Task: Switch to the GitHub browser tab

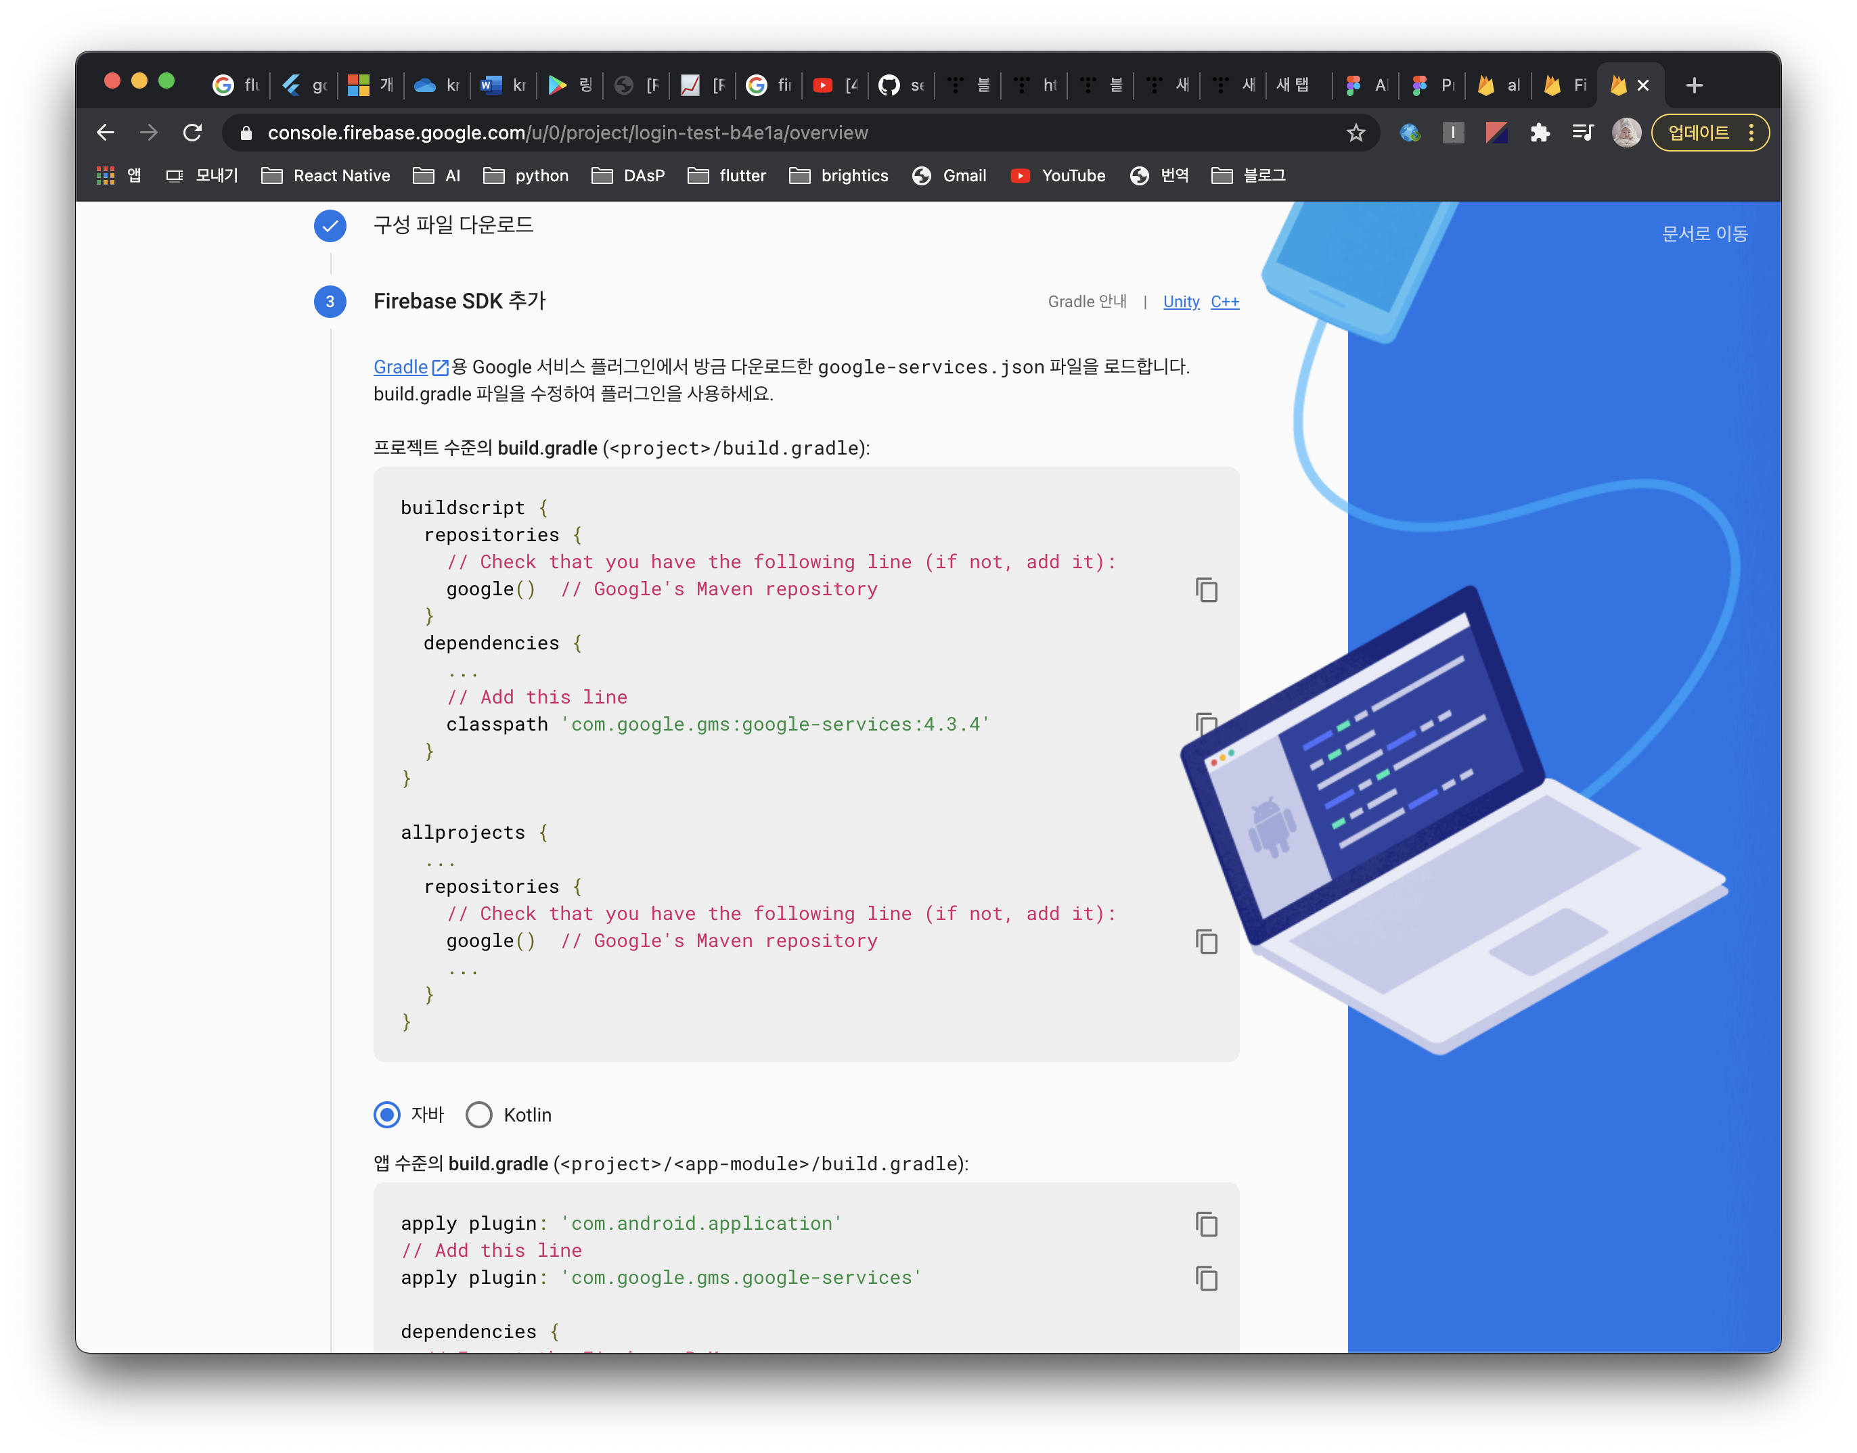Action: (901, 85)
